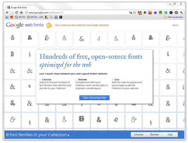The image size is (188, 143).
Task: Maximize the browser window
Action: point(175,4)
